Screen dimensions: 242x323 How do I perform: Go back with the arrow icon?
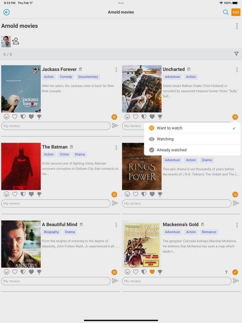(x=7, y=12)
